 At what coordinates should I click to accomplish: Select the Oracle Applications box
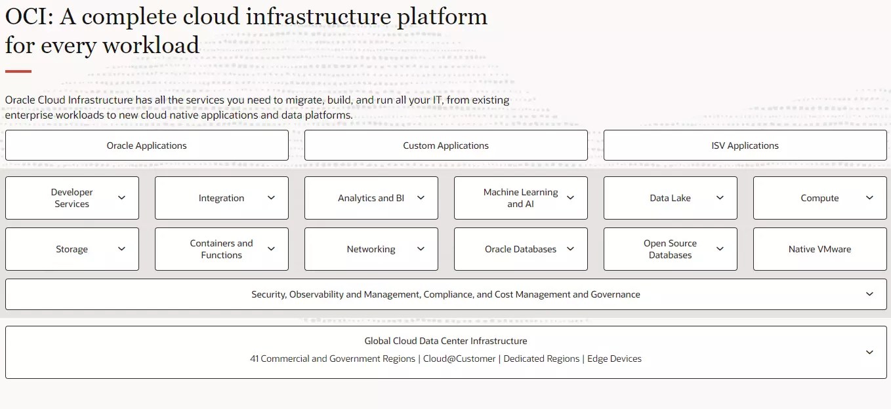[147, 145]
